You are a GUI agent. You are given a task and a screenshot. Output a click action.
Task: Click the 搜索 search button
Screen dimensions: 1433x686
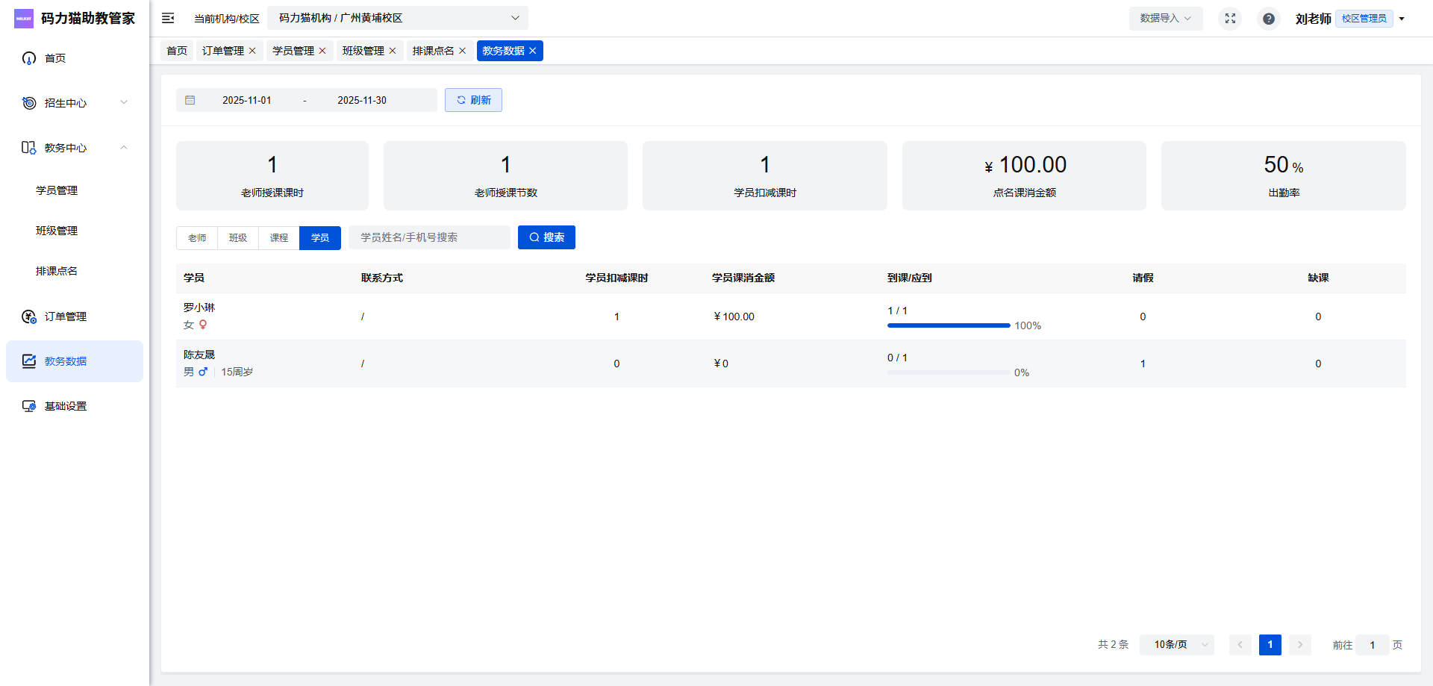(x=546, y=237)
